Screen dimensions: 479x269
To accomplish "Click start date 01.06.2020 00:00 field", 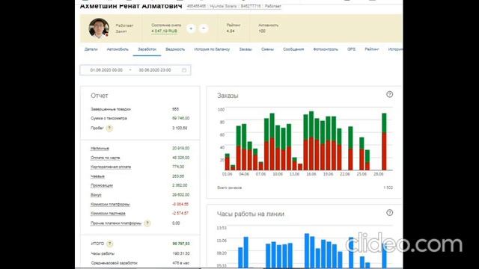I will (106, 70).
